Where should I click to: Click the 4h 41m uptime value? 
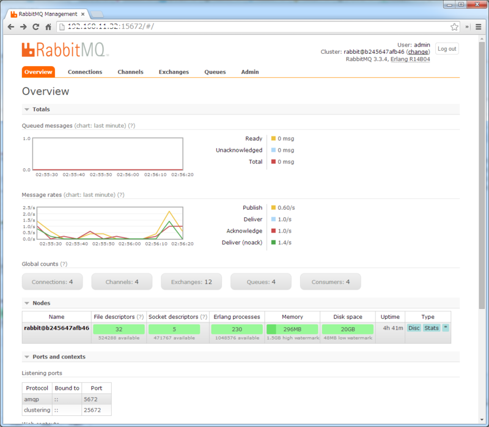tap(393, 328)
